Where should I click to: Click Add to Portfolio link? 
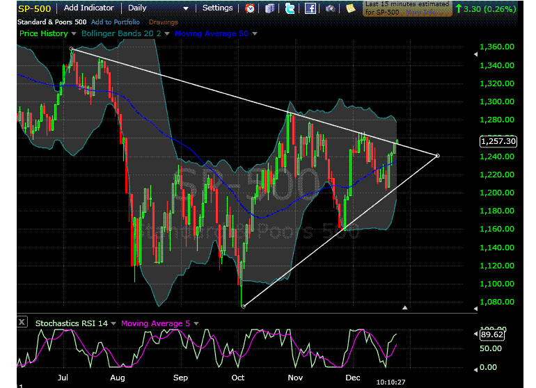point(116,22)
